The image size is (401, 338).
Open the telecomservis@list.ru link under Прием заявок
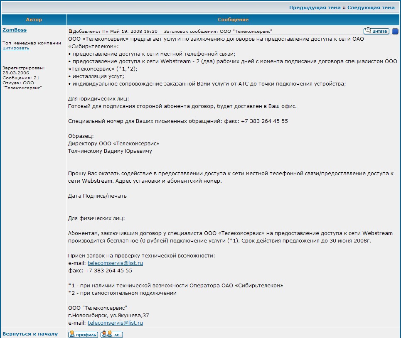pos(115,263)
